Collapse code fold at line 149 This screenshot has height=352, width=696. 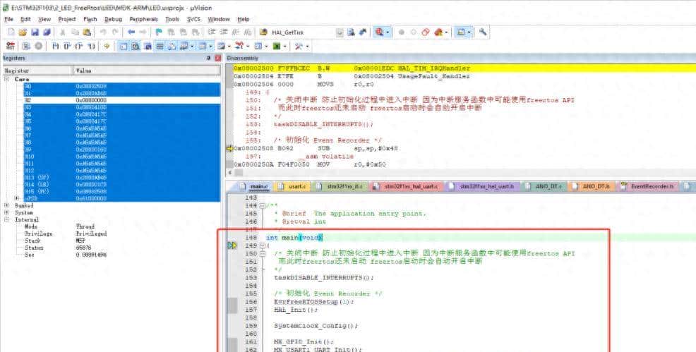[x=263, y=245]
